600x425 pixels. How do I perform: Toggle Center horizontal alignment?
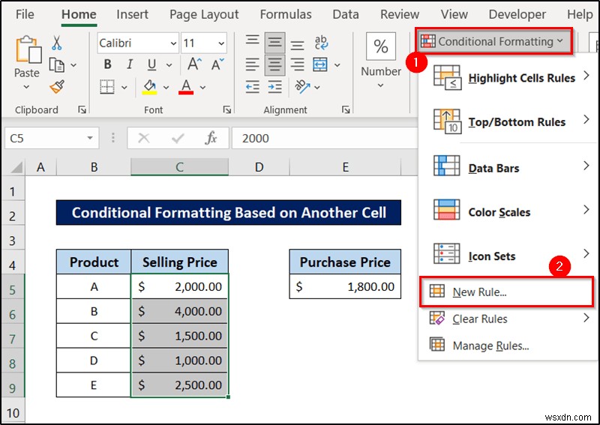pyautogui.click(x=274, y=65)
